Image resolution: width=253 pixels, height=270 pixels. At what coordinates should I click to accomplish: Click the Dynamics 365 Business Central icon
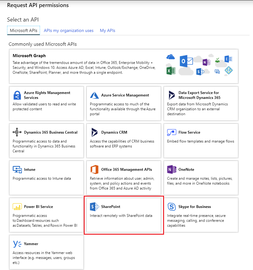point(17,132)
